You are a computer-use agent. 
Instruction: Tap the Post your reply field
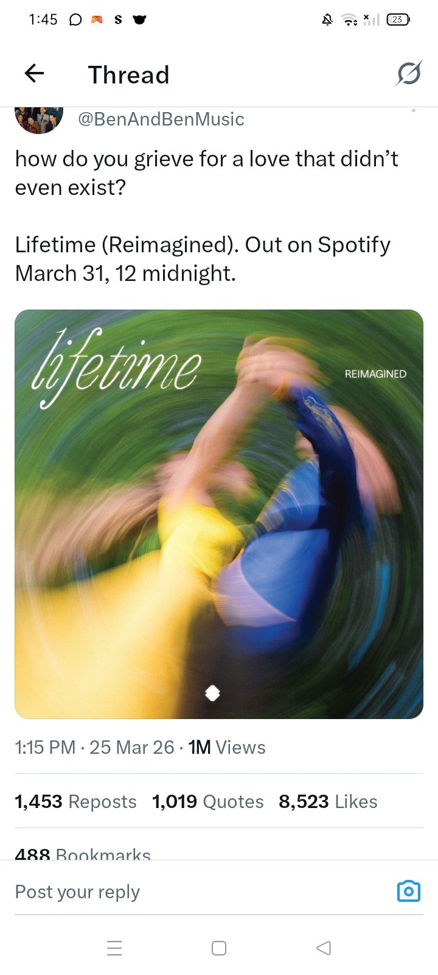[x=201, y=892]
